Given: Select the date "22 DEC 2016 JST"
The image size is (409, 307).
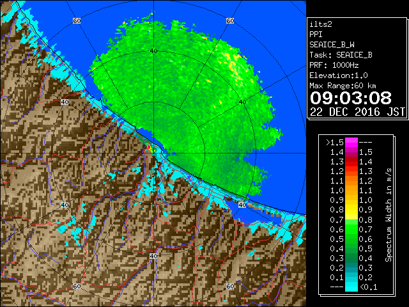Looking at the screenshot, I should 357,112.
